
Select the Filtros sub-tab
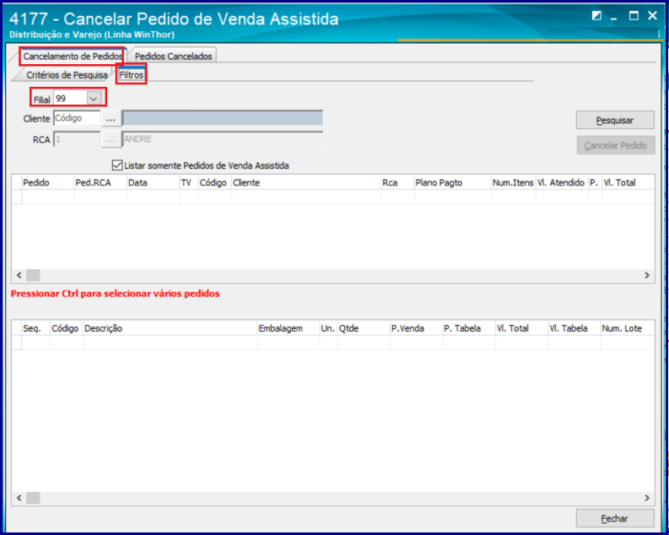coord(132,75)
